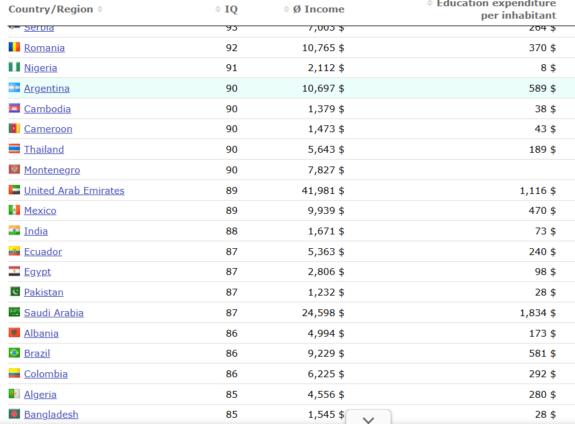Viewport: 575px width, 424px height.
Task: Select Romania's IQ value 92
Action: [232, 48]
